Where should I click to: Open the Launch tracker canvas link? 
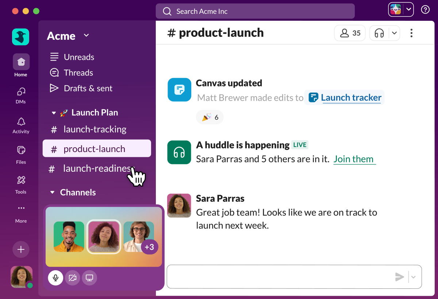351,98
